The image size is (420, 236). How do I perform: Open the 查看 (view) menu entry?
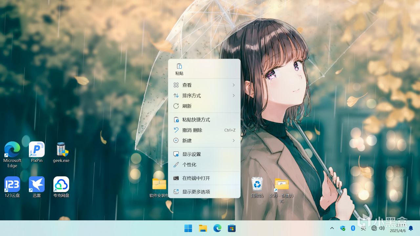[x=204, y=85]
